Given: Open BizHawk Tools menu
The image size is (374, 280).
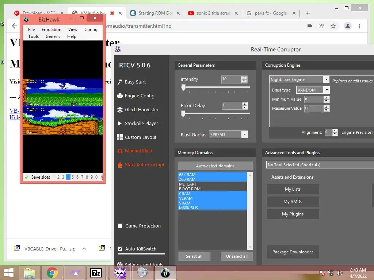Looking at the screenshot, I should [33, 36].
